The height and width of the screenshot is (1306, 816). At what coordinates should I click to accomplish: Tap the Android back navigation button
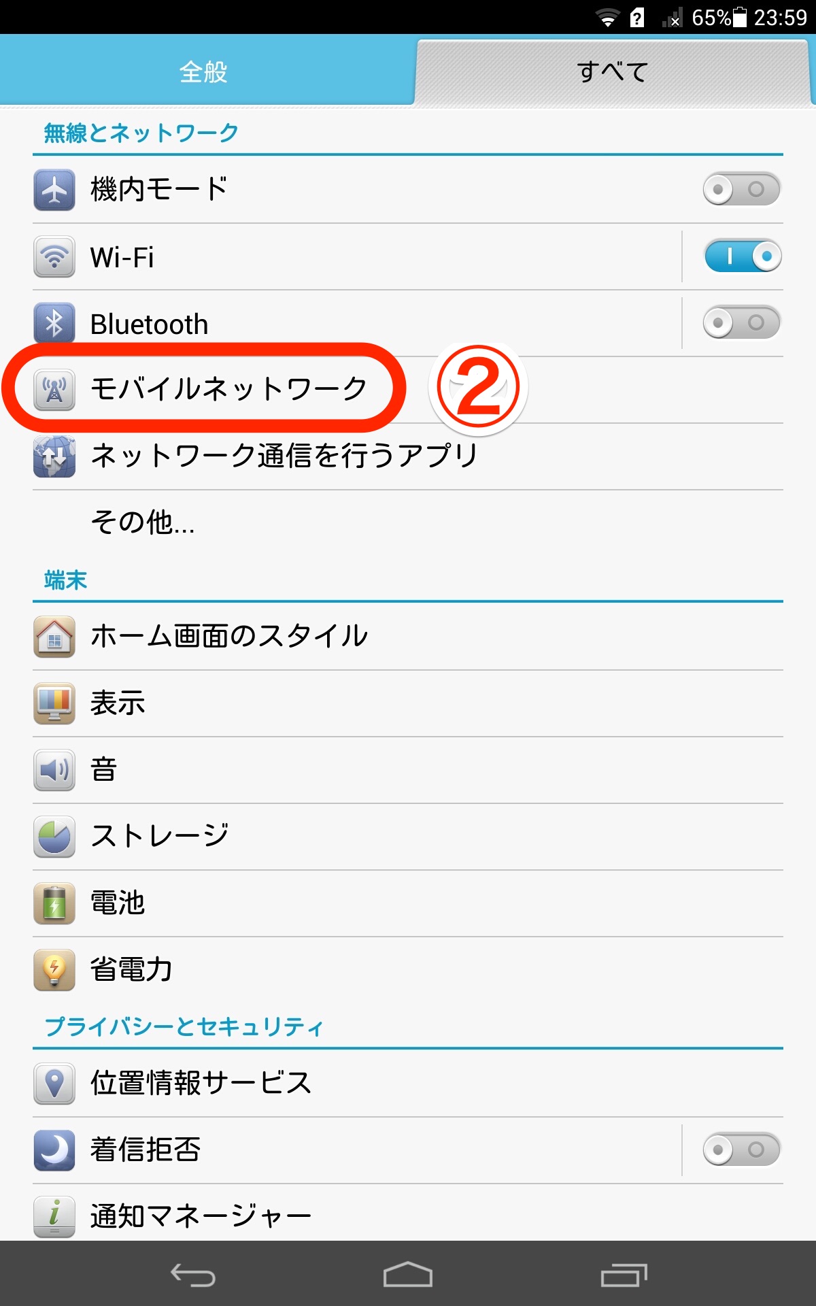click(x=193, y=1275)
